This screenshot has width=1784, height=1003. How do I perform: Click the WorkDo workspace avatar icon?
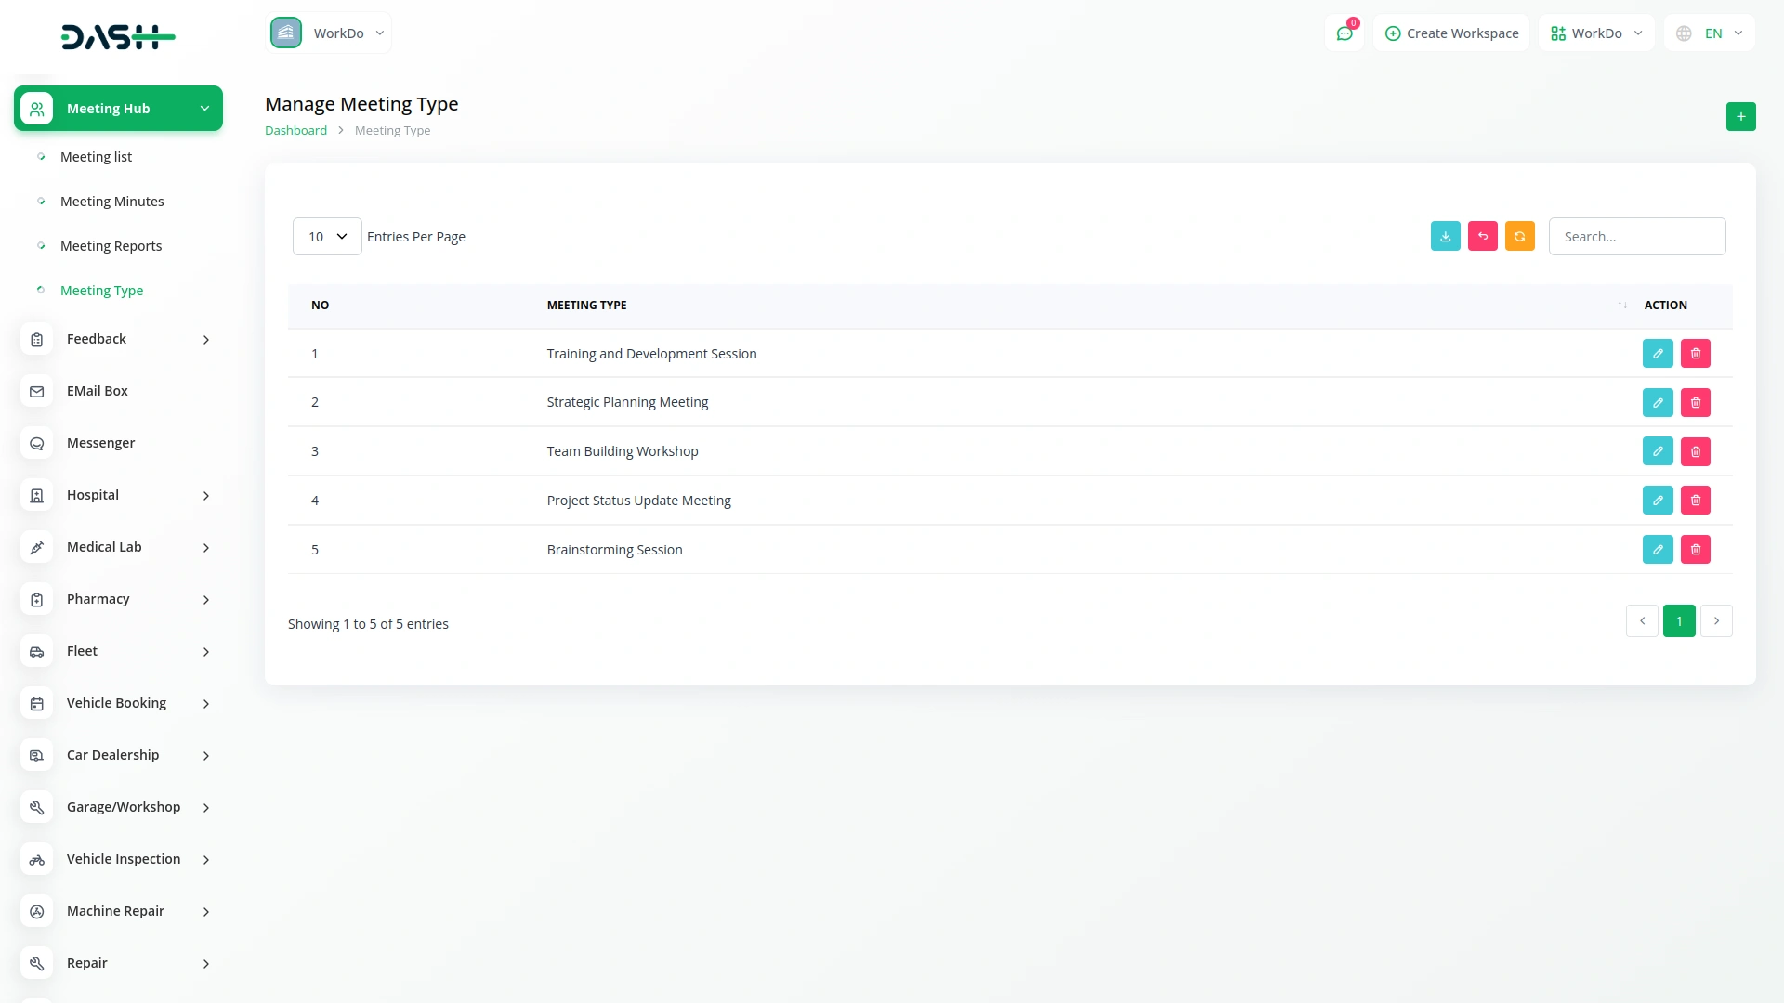tap(286, 33)
